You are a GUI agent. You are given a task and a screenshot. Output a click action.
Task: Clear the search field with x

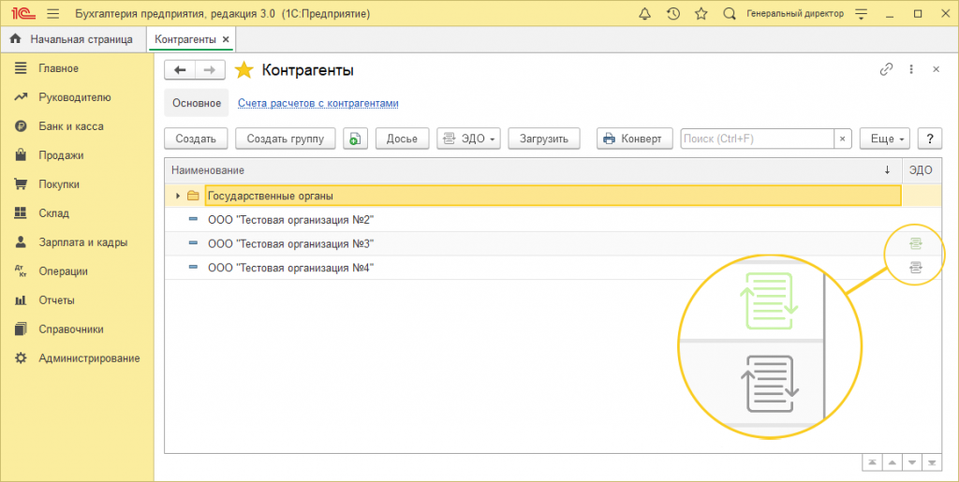tap(843, 139)
